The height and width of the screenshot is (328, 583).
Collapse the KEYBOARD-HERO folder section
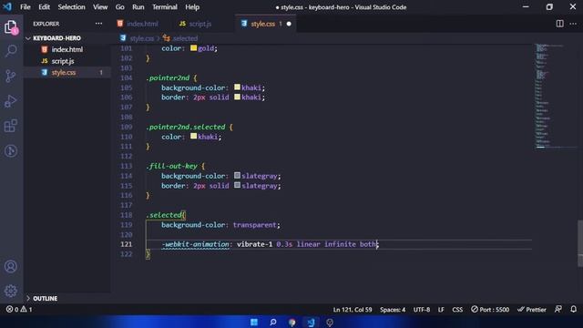click(x=56, y=38)
